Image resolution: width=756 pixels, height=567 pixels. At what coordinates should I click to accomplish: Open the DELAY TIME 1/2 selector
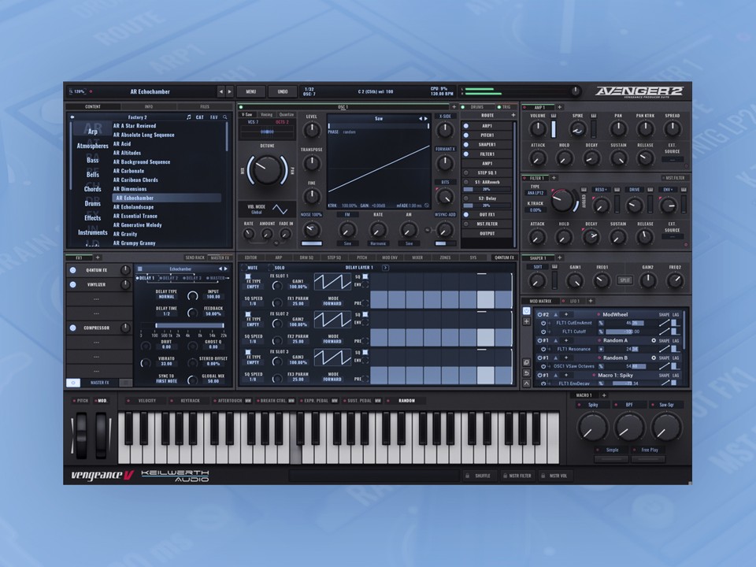[166, 314]
